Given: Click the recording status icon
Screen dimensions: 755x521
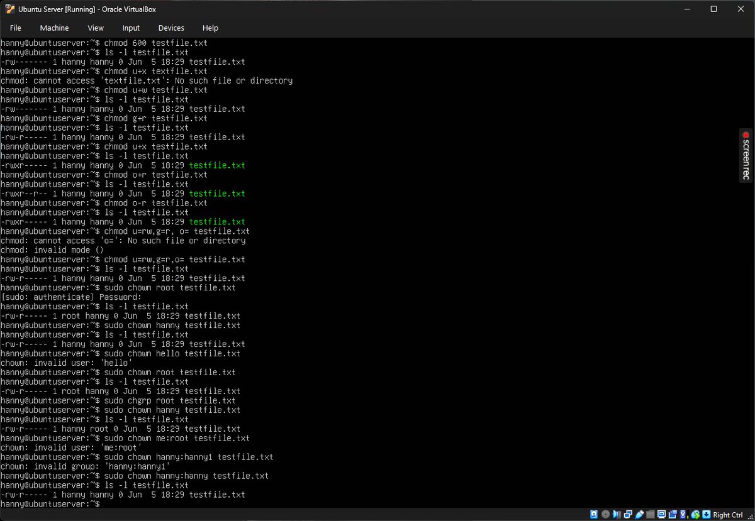Looking at the screenshot, I should coord(673,515).
